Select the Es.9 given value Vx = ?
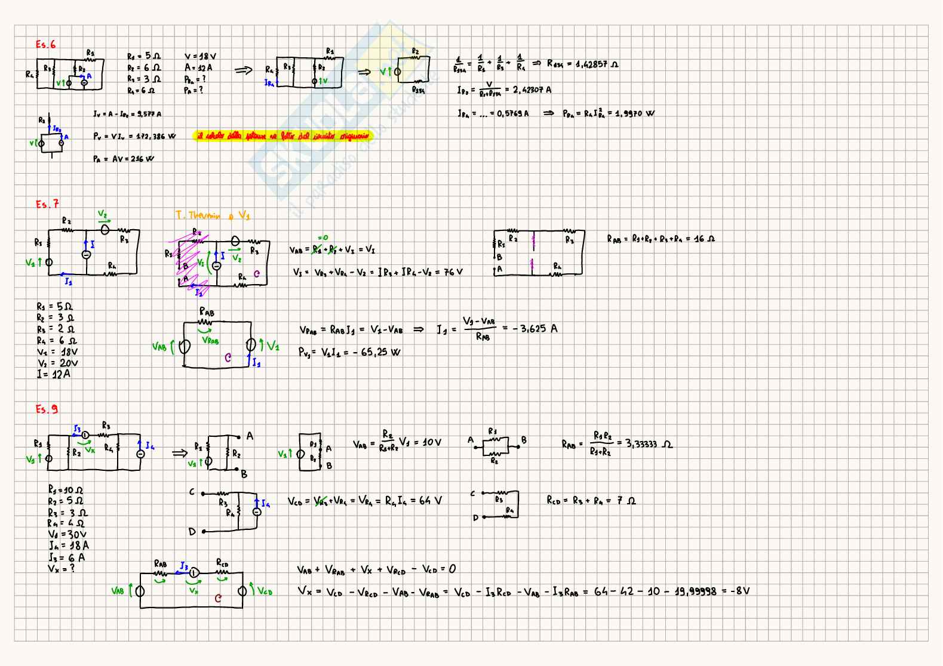The height and width of the screenshot is (666, 943). [62, 569]
